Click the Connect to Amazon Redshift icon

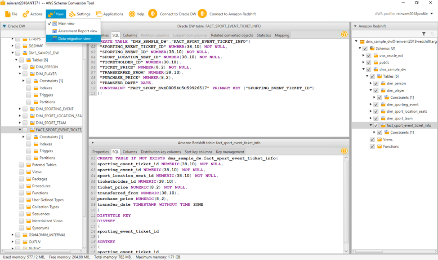[202, 13]
